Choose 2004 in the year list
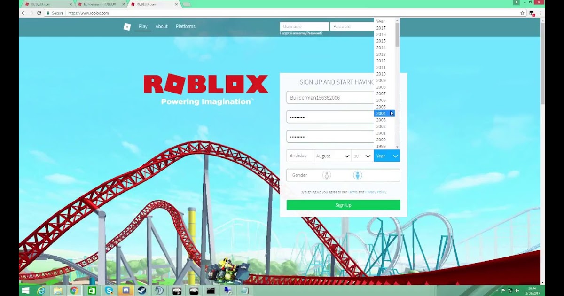 pyautogui.click(x=384, y=113)
